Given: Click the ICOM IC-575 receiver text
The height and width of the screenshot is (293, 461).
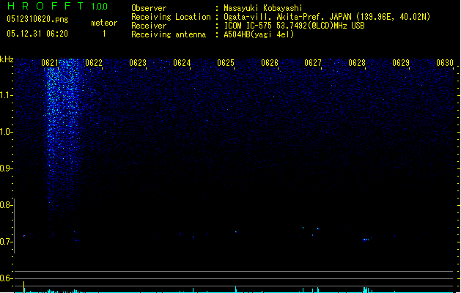Looking at the screenshot, I should tap(295, 26).
